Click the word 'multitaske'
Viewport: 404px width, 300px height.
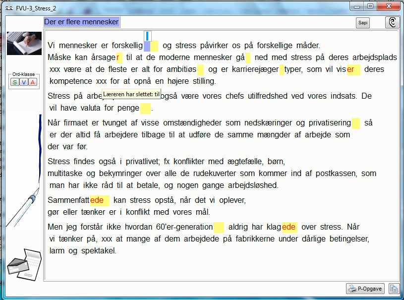65,174
